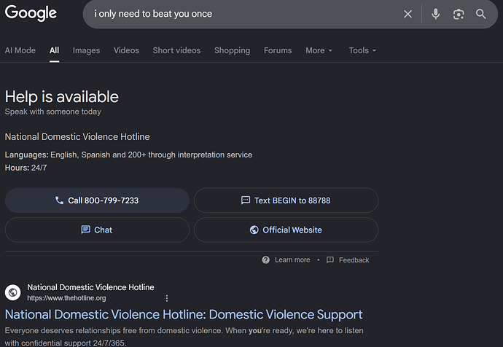Open the result options three-dot menu
The height and width of the screenshot is (347, 503).
pos(167,298)
